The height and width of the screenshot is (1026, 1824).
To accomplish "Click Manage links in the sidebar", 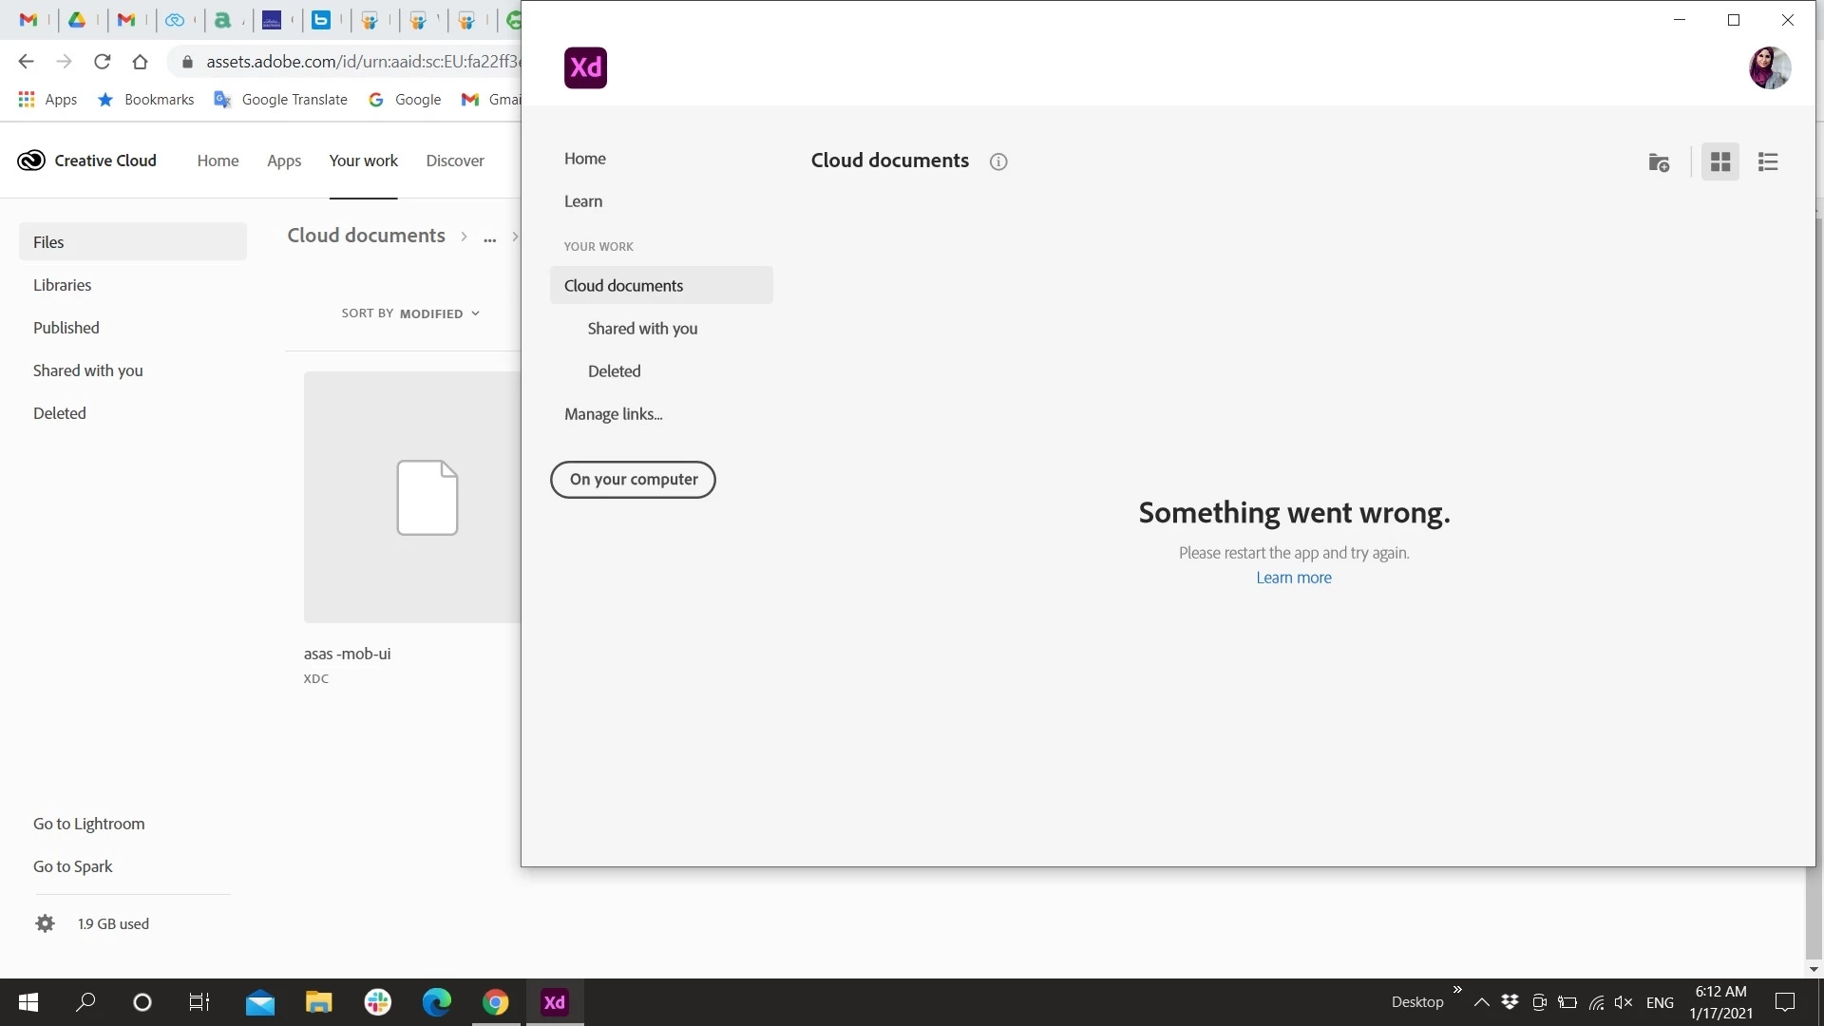I will tap(613, 414).
